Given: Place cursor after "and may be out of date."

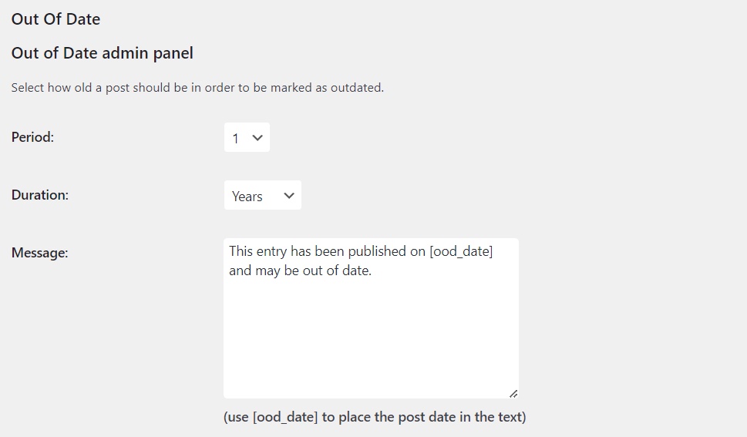Looking at the screenshot, I should [x=373, y=271].
